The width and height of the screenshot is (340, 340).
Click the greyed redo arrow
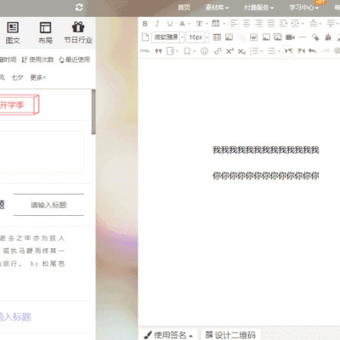tap(326, 51)
